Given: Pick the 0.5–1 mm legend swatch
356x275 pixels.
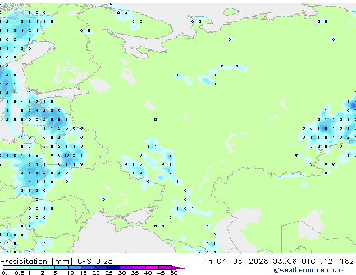Looking at the screenshot, I should point(22,268).
